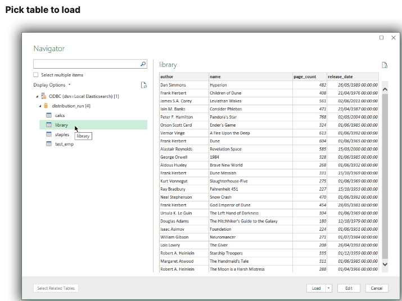Click the ODBC data source icon
The image size is (402, 301).
tap(44, 96)
